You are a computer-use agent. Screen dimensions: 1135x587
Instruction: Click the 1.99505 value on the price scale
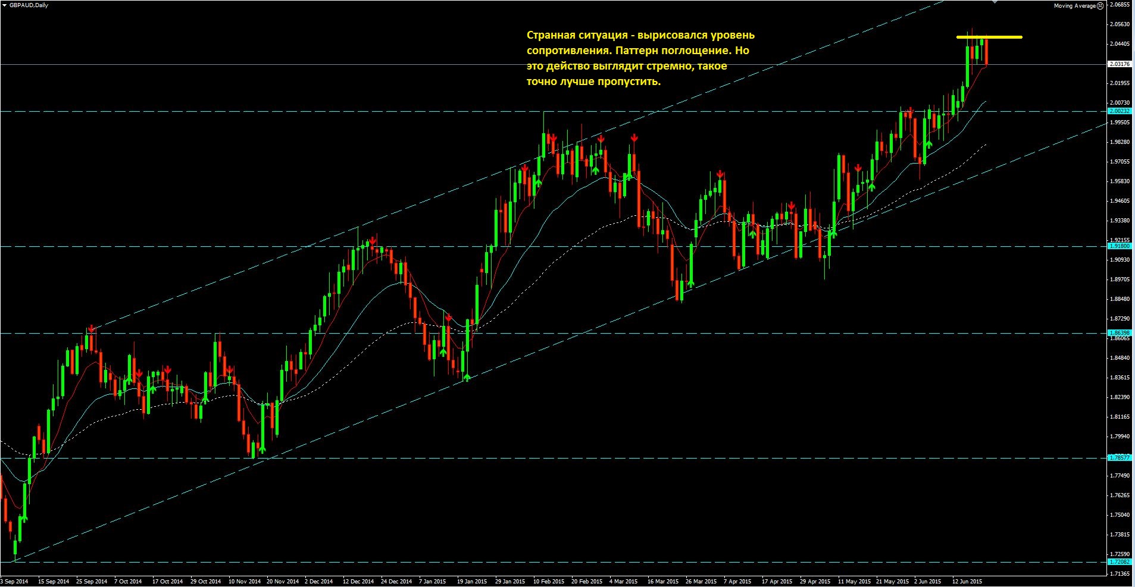[x=1120, y=123]
